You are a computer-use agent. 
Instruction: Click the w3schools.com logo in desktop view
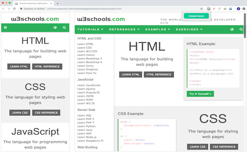coord(101,19)
